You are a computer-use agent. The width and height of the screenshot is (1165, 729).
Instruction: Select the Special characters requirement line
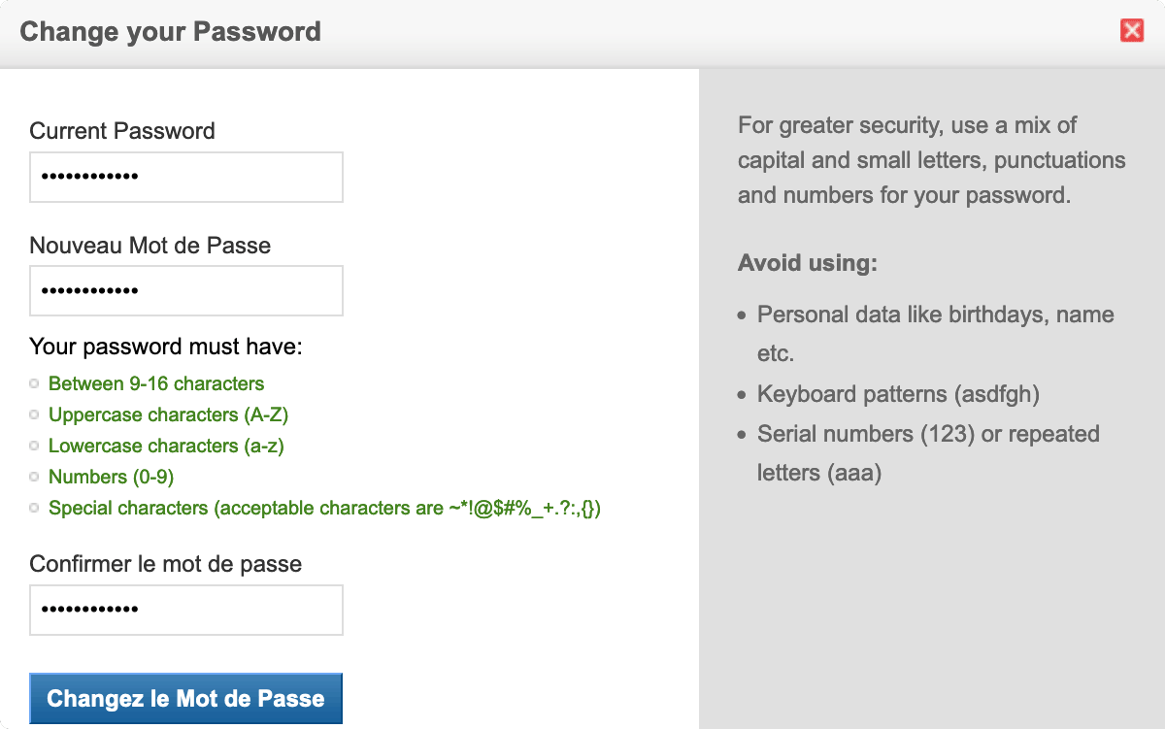[325, 508]
